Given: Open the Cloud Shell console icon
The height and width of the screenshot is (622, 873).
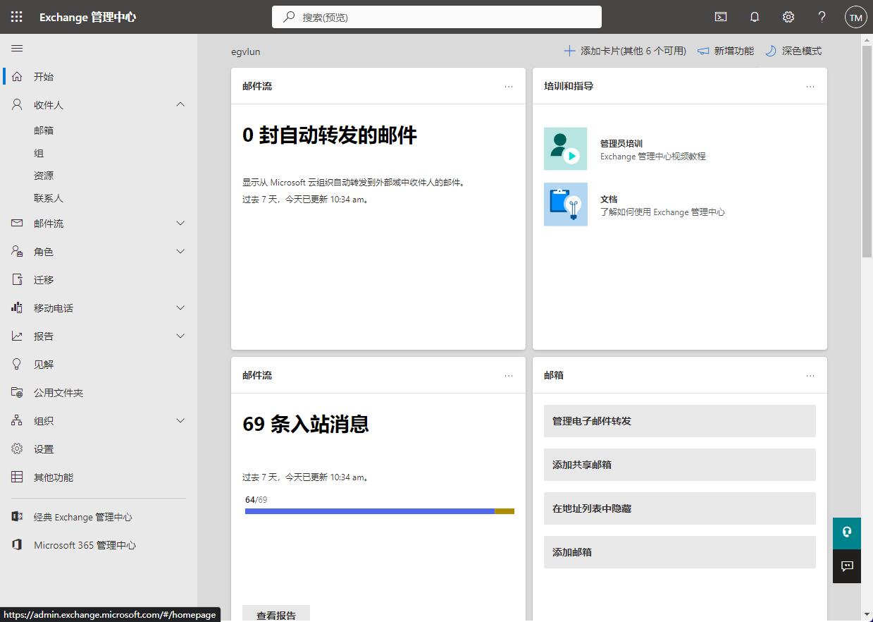Looking at the screenshot, I should pyautogui.click(x=721, y=17).
